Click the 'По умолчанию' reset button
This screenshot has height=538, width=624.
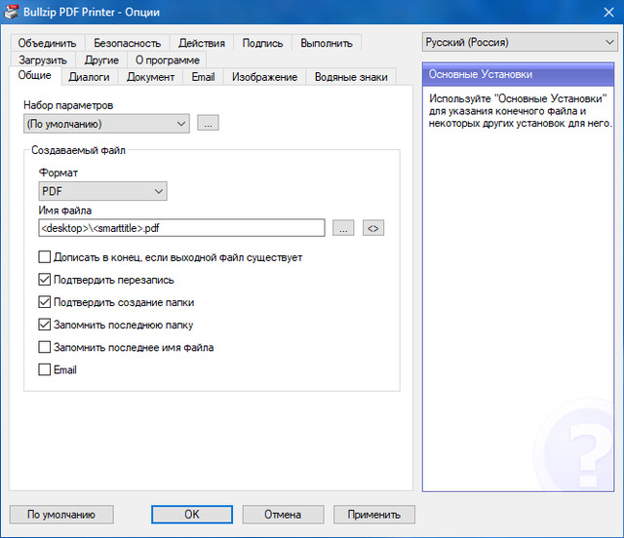point(60,514)
